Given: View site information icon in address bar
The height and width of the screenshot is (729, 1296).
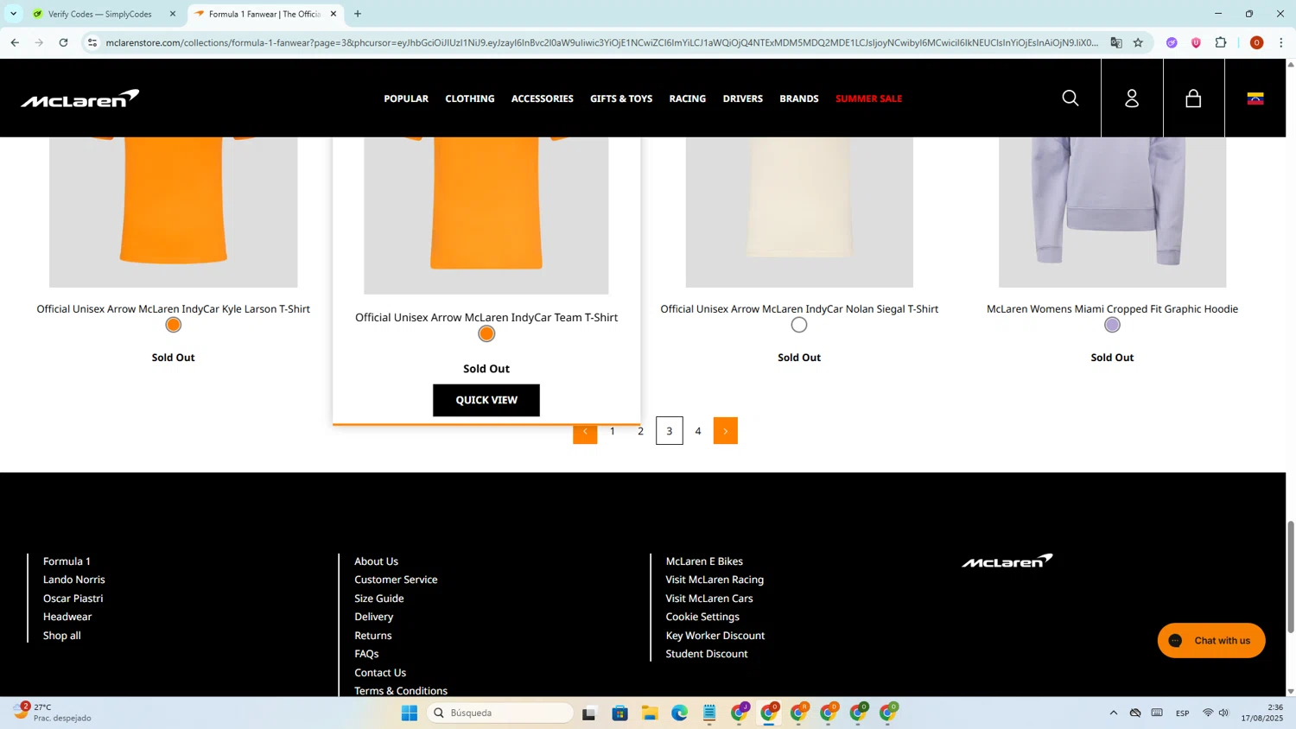Looking at the screenshot, I should pyautogui.click(x=92, y=42).
